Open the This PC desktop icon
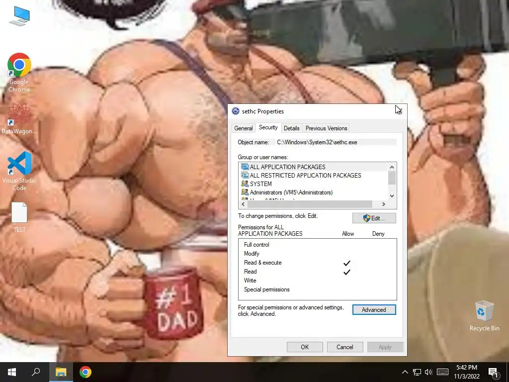The height and width of the screenshot is (382, 509). click(19, 16)
